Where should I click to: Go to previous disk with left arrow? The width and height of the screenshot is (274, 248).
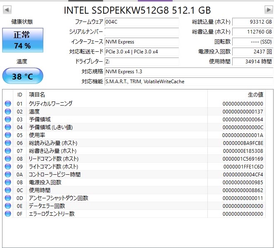tap(7, 10)
